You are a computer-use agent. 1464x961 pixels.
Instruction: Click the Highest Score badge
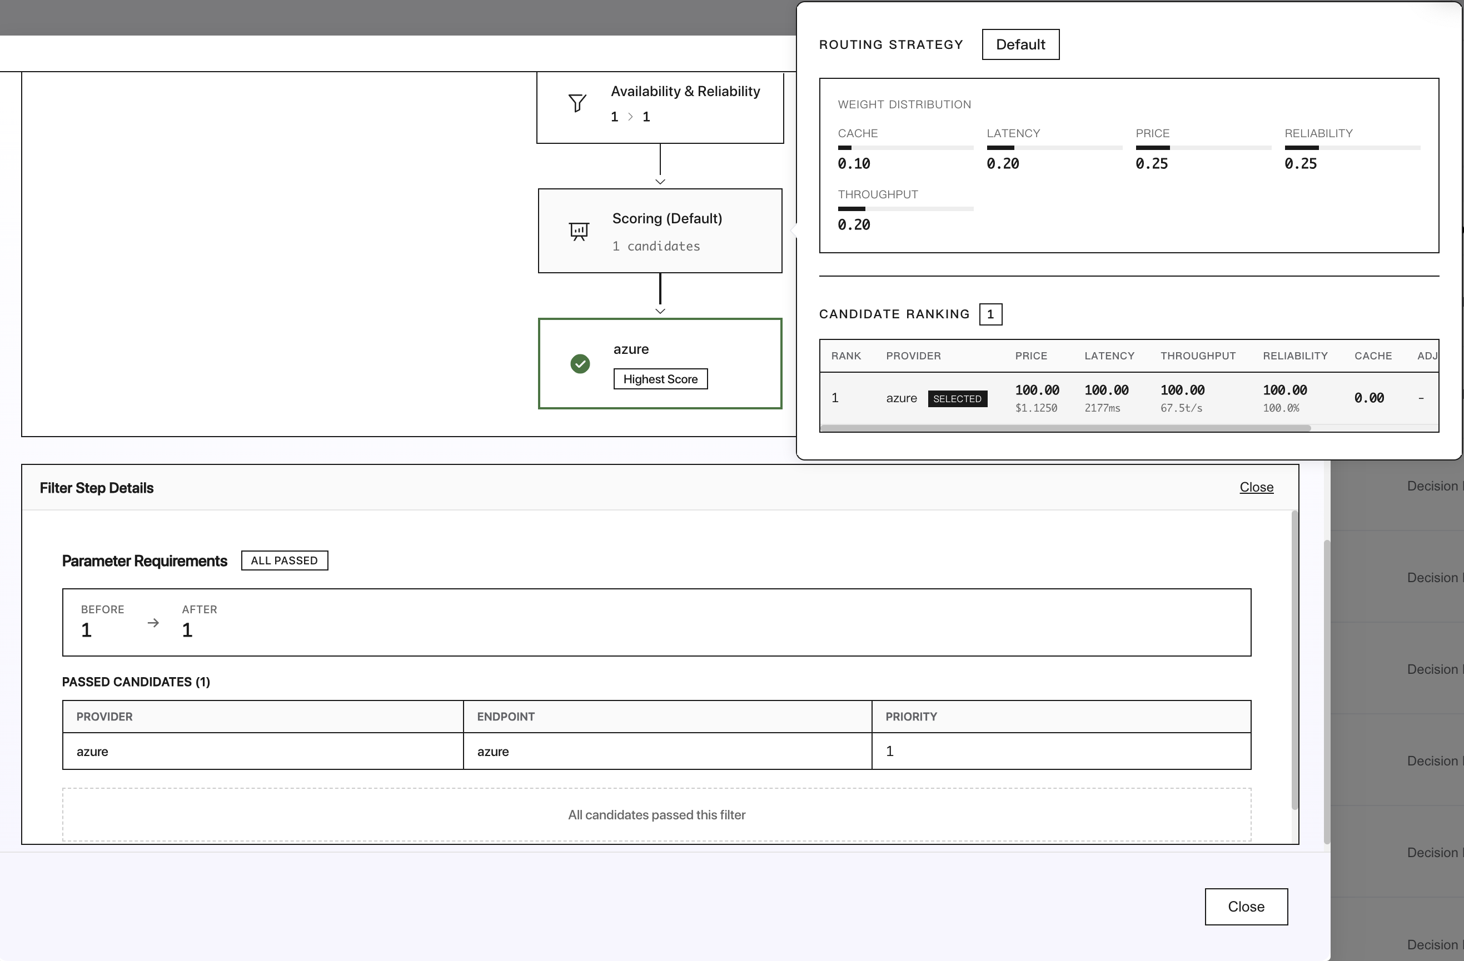coord(660,379)
